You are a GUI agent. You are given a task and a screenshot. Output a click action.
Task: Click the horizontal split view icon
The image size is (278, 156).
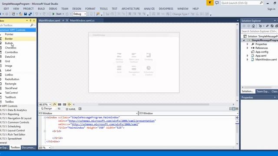234,109
